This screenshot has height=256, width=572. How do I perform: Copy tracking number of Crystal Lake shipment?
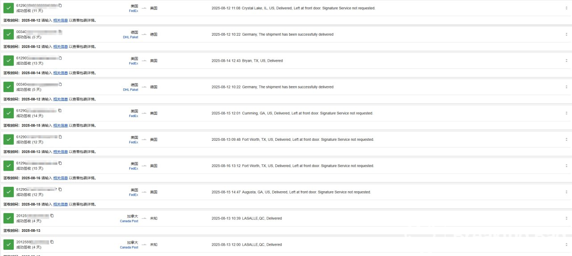point(60,5)
